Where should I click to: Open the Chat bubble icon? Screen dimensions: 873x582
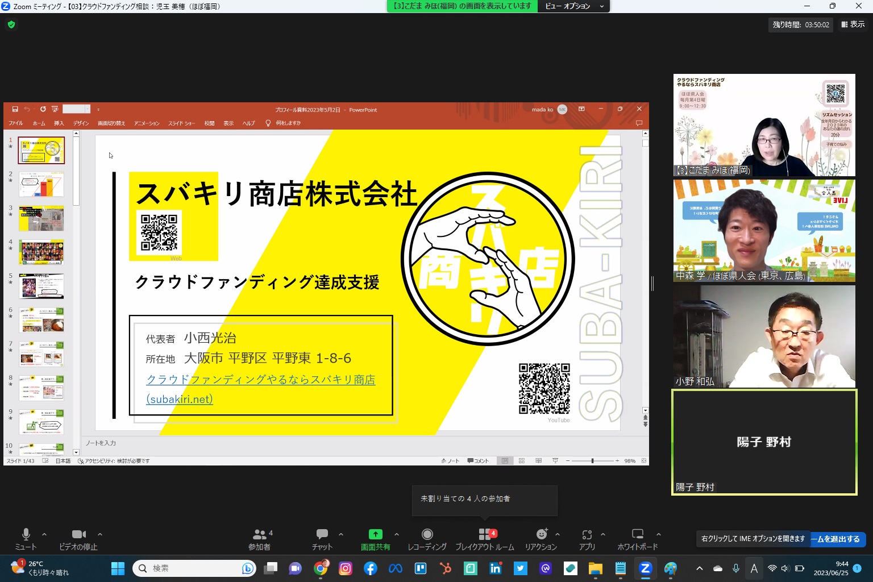point(322,534)
